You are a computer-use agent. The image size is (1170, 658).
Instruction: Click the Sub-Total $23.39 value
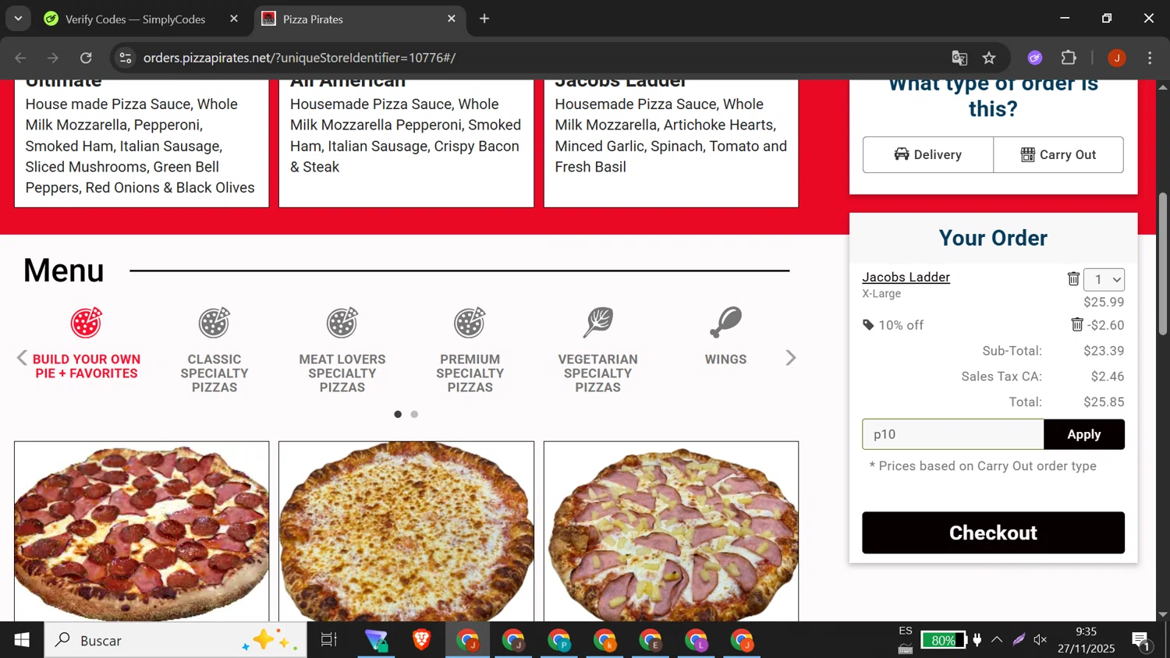(1104, 351)
